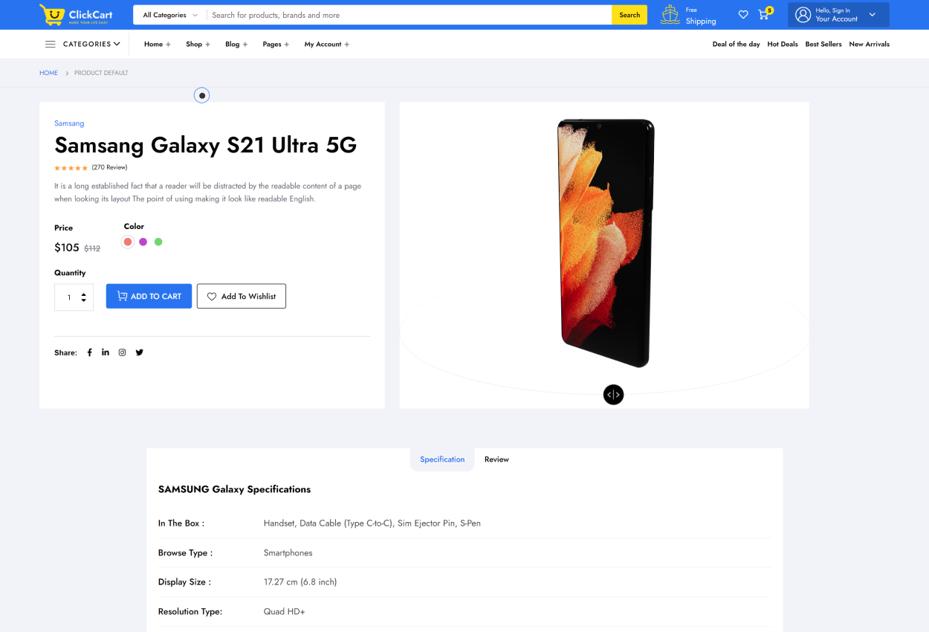929x632 pixels.
Task: Open the shopping cart icon
Action: coord(763,15)
